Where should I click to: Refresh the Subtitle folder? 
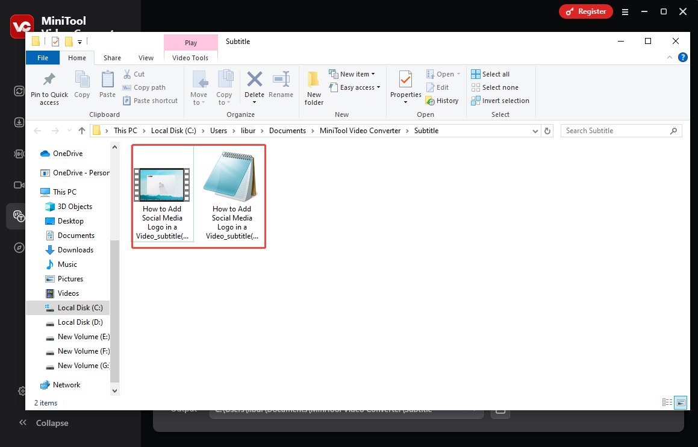click(547, 131)
